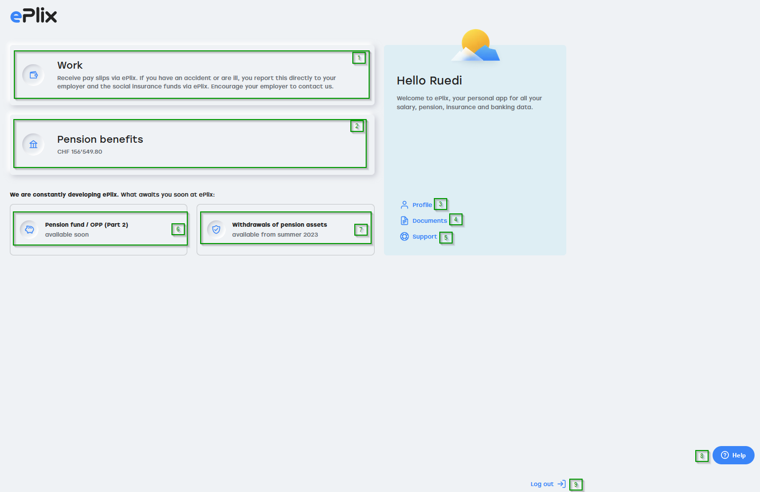Image resolution: width=760 pixels, height=492 pixels.
Task: Open the Documents link
Action: point(429,221)
